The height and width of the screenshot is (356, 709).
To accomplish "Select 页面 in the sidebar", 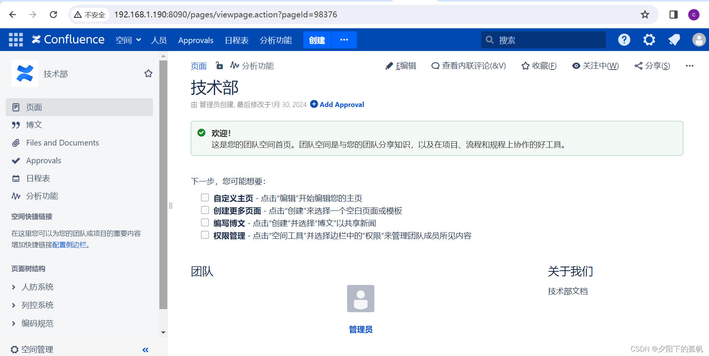I will (x=79, y=107).
